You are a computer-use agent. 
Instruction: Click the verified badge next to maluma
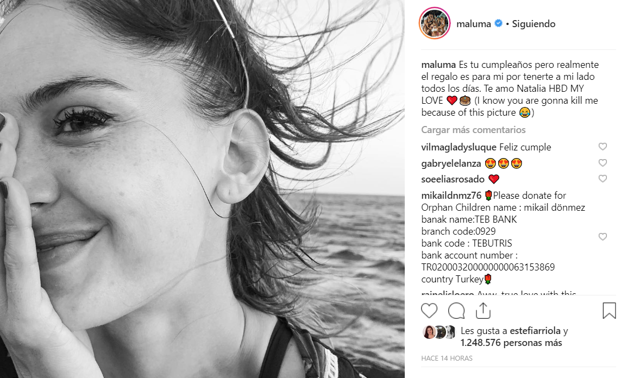click(498, 24)
